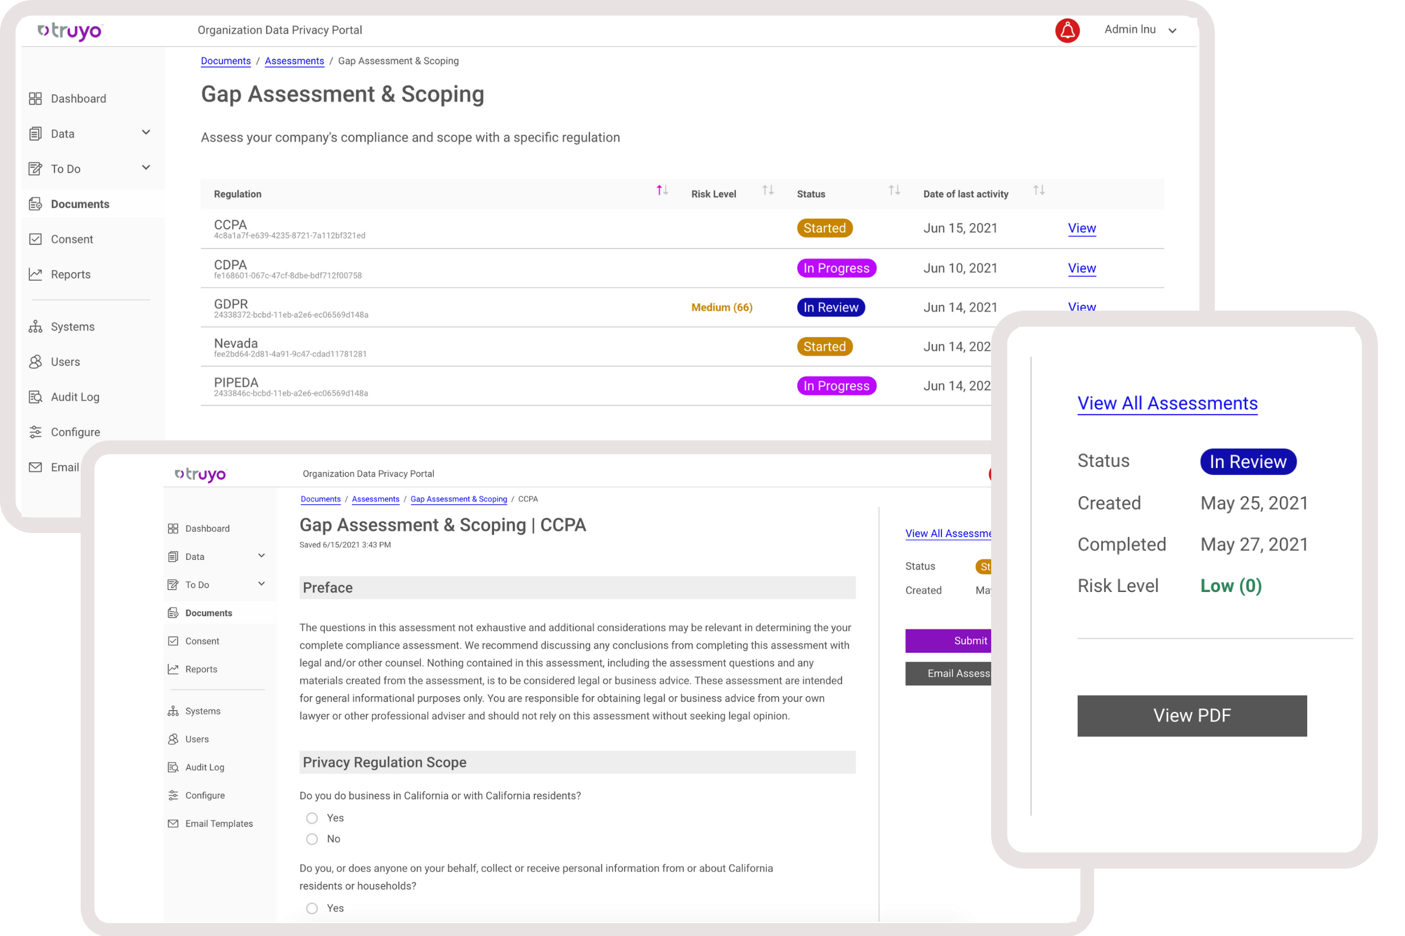This screenshot has width=1405, height=936.
Task: Click the Data document icon in the top window
Action: 35,134
